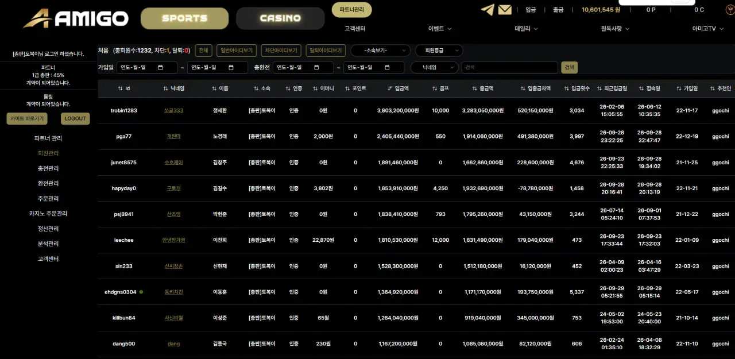Sort table by 입금액 column

click(x=398, y=88)
